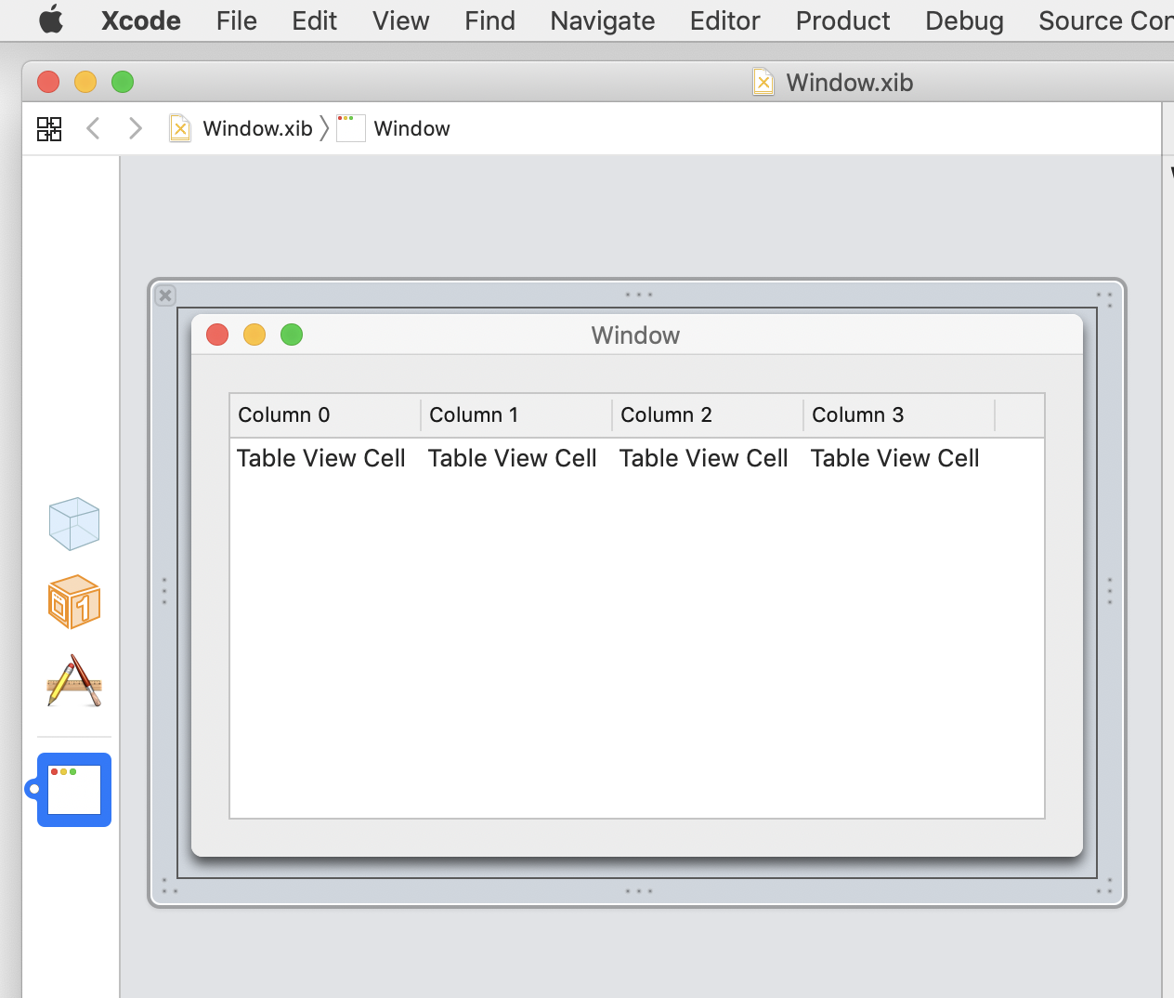
Task: Click the ruler and pencil Font Manager icon
Action: [x=73, y=681]
